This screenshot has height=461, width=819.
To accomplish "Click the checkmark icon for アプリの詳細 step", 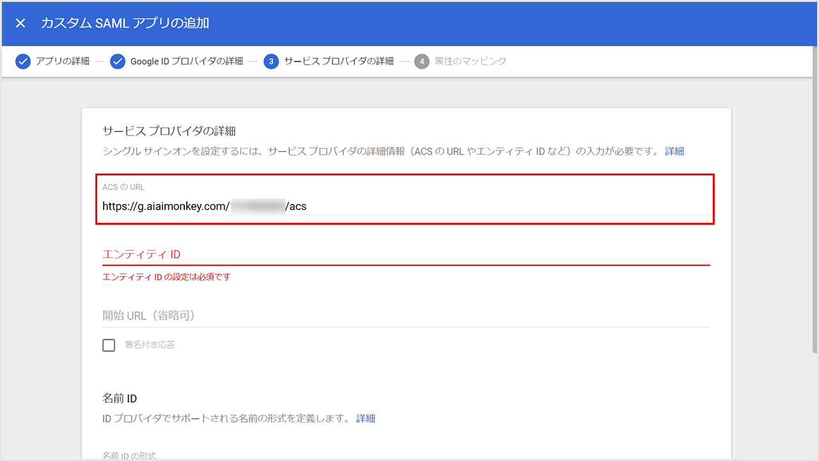I will click(23, 61).
